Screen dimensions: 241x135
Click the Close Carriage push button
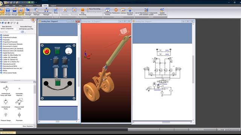click(x=65, y=61)
